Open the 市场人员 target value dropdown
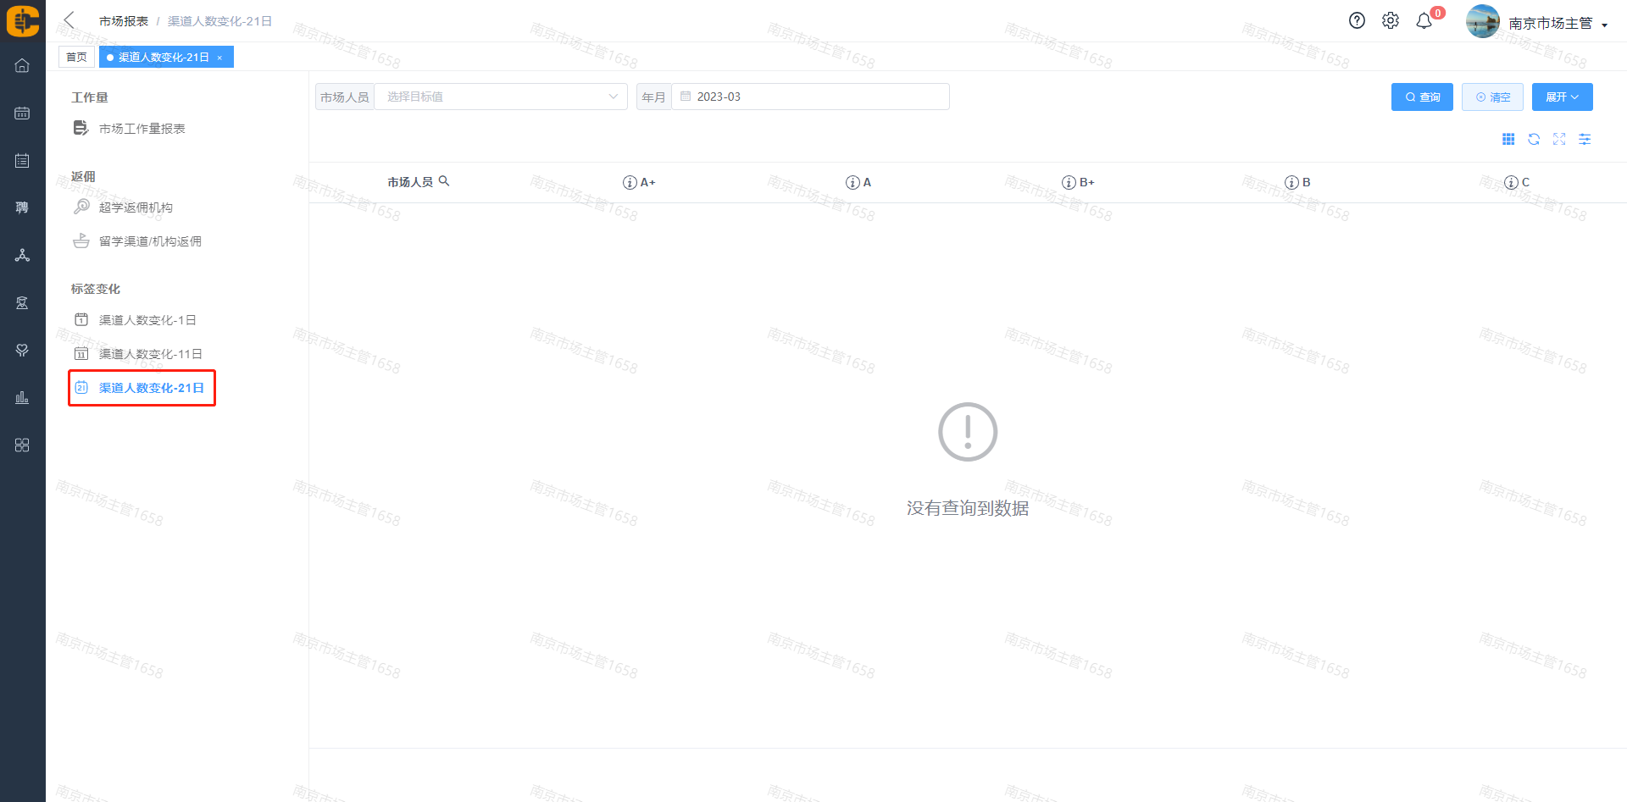The width and height of the screenshot is (1627, 802). tap(501, 97)
